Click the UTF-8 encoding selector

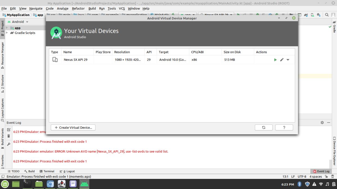[302, 177]
